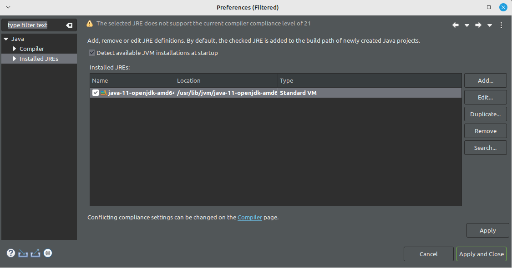This screenshot has width=512, height=268.
Task: Click into the type filter text field
Action: tap(35, 25)
